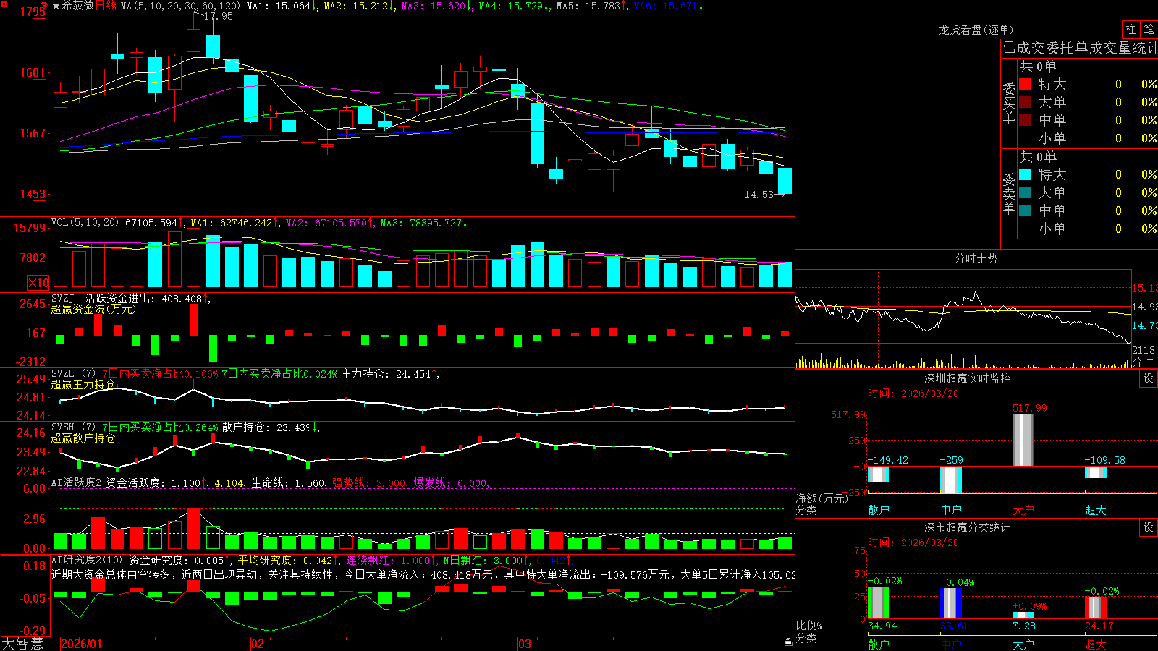Click the 大智慧 logo at bottom left
This screenshot has width=1158, height=651.
point(22,644)
